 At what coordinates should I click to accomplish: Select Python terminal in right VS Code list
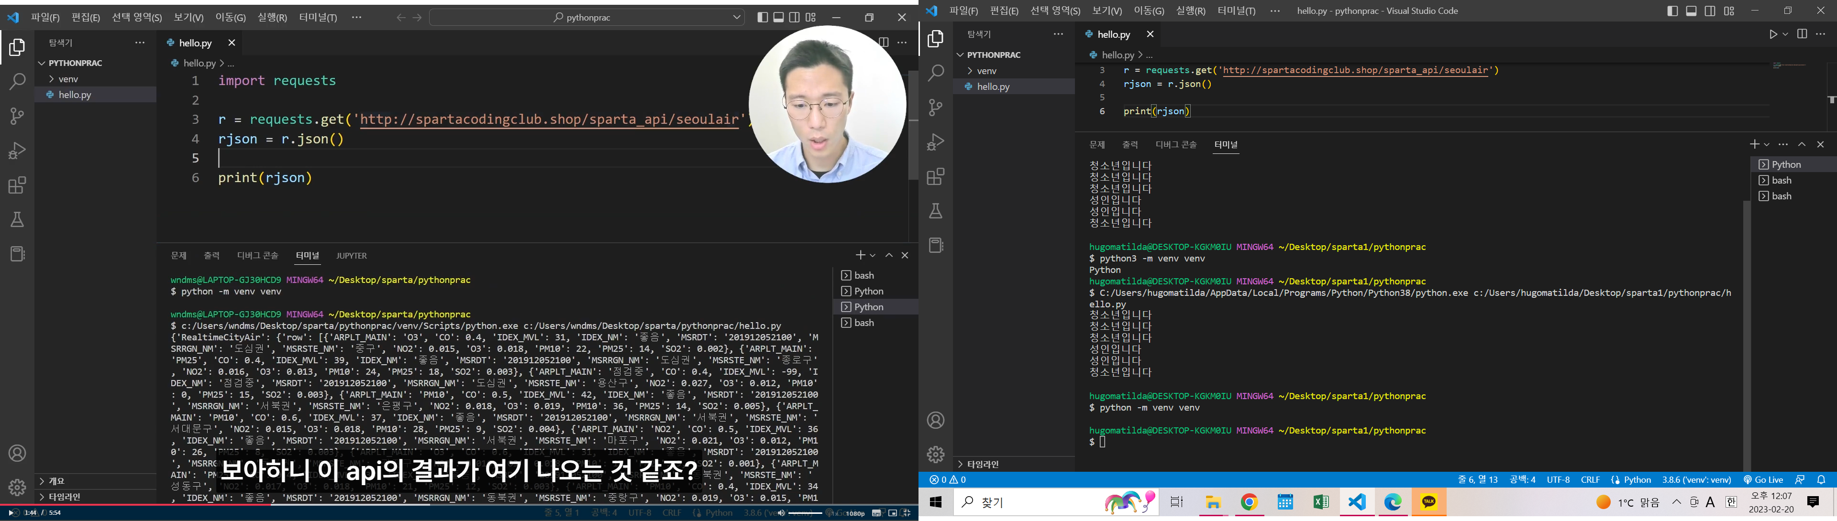[1793, 164]
